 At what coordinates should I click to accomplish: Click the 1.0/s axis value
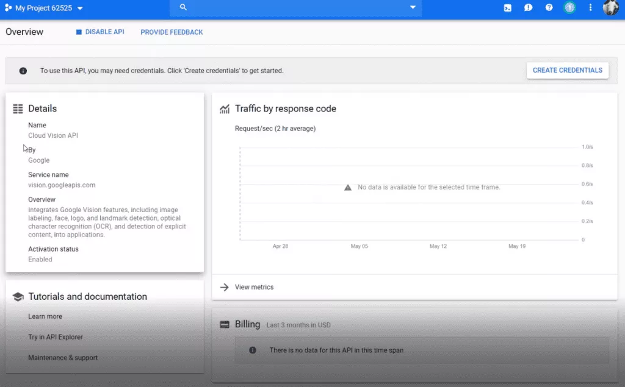tap(587, 147)
